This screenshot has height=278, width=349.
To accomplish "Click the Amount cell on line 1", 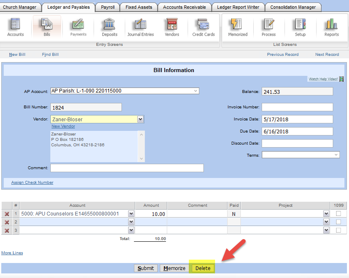I will point(151,214).
